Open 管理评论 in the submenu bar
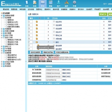This screenshot has height=112, width=112. pos(39,9)
